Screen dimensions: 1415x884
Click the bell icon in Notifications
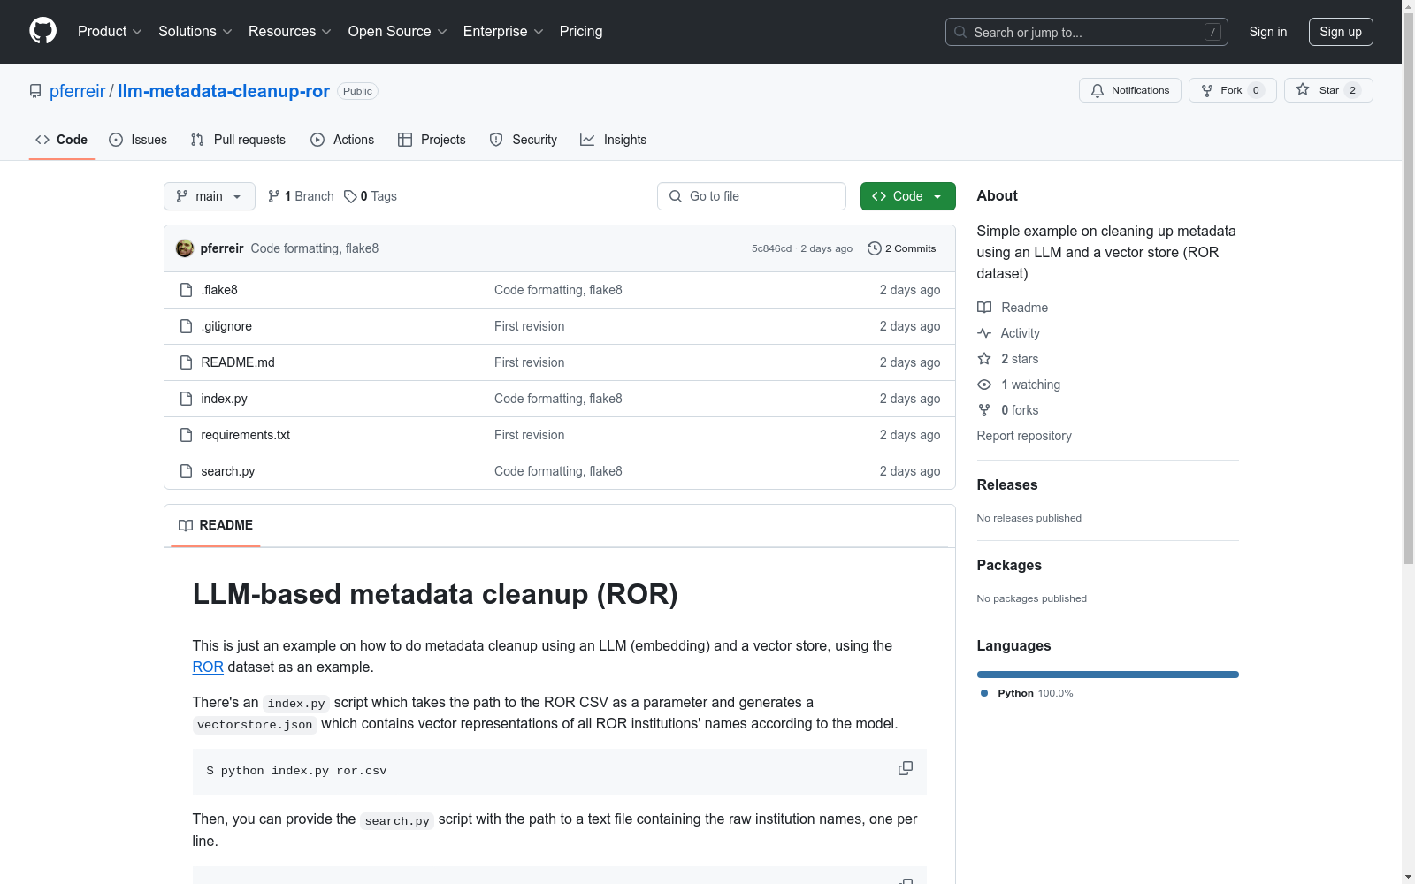coord(1098,90)
